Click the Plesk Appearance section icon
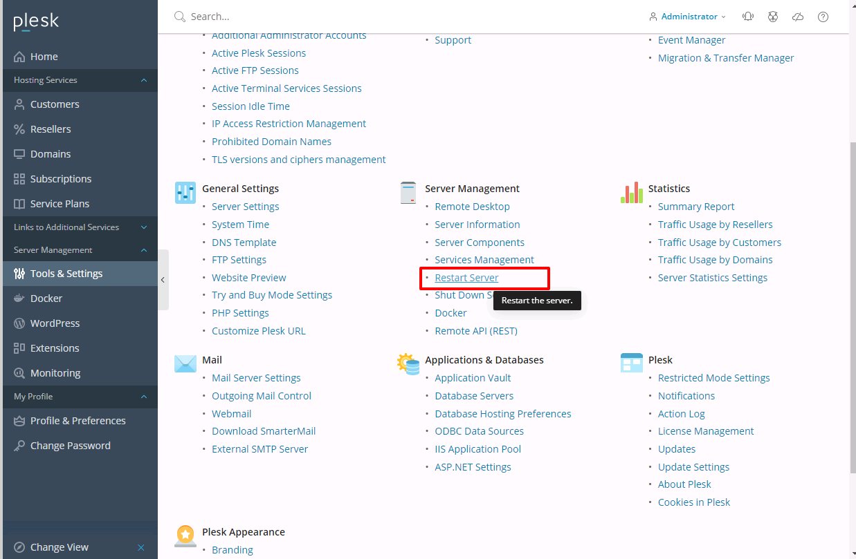Image resolution: width=856 pixels, height=559 pixels. tap(185, 536)
